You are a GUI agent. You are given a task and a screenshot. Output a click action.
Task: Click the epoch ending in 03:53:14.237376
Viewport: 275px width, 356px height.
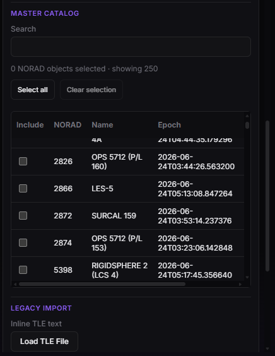tap(195, 216)
